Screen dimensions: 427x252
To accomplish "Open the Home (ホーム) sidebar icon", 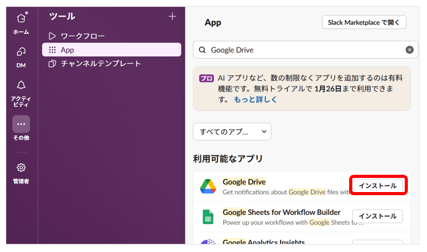I will [x=21, y=19].
